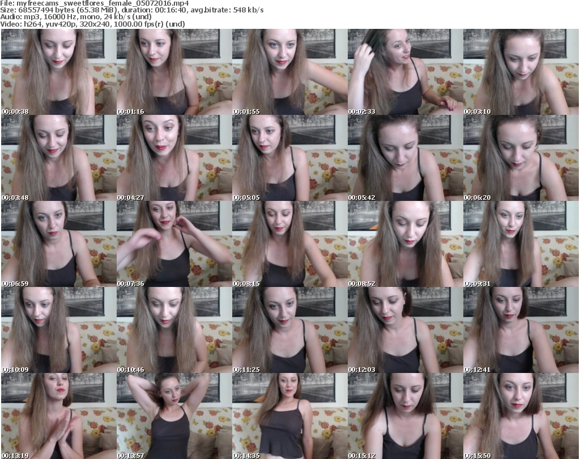580x459 pixels.
Task: Click the 'Size: 68557494 bytes' header line
Action: (x=132, y=10)
